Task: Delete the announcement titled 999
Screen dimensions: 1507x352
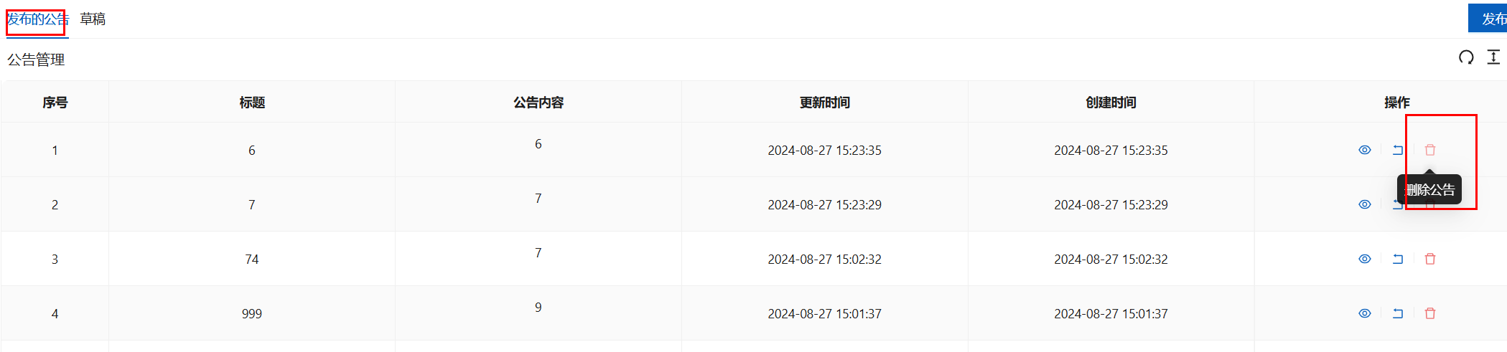Action: pyautogui.click(x=1430, y=313)
